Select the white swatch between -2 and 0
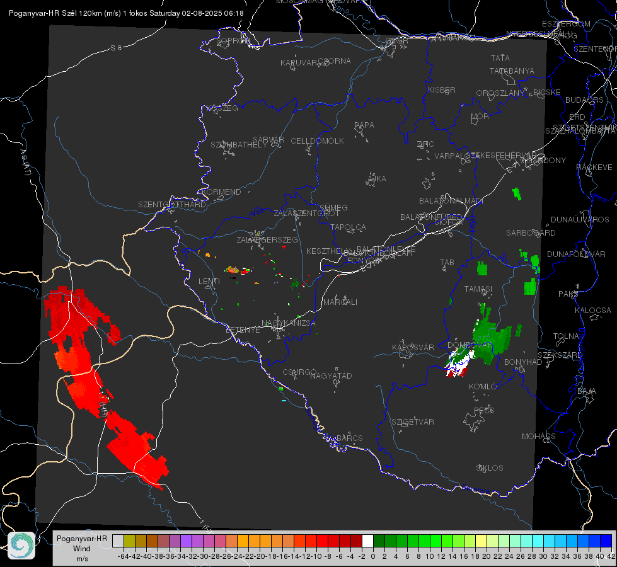 (367, 541)
